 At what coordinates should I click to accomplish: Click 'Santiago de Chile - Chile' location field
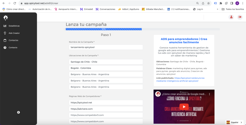106,62
